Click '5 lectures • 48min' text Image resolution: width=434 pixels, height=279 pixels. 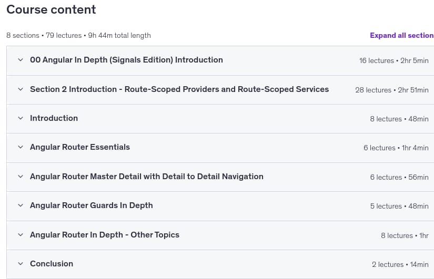[399, 206]
